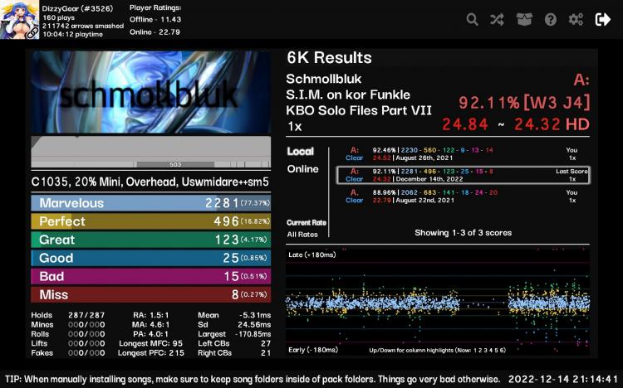Open the song search magnifier icon

472,19
